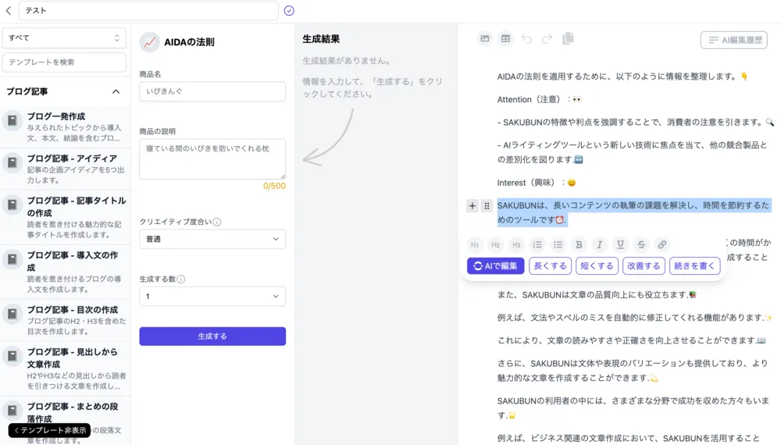Click 改善する button
781x445 pixels.
click(x=644, y=265)
